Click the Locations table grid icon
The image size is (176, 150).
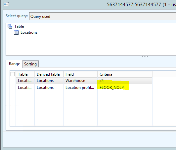coord(16,32)
